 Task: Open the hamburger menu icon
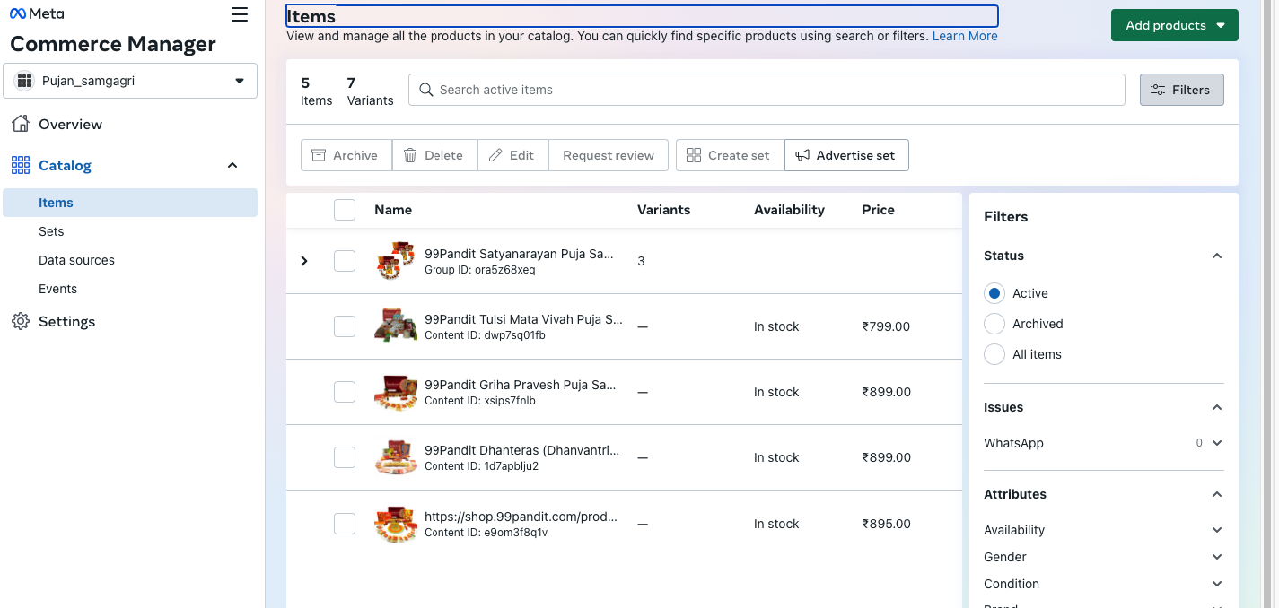[239, 14]
